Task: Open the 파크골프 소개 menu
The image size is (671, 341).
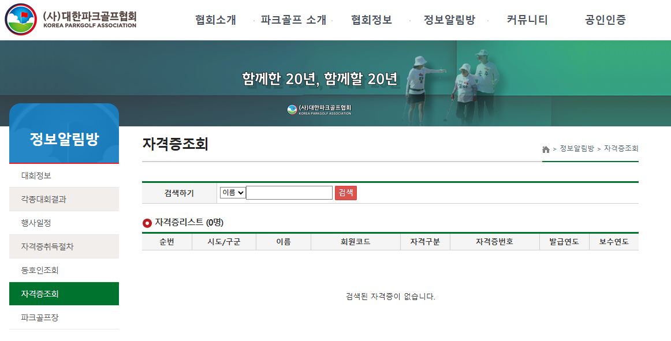Action: [293, 20]
